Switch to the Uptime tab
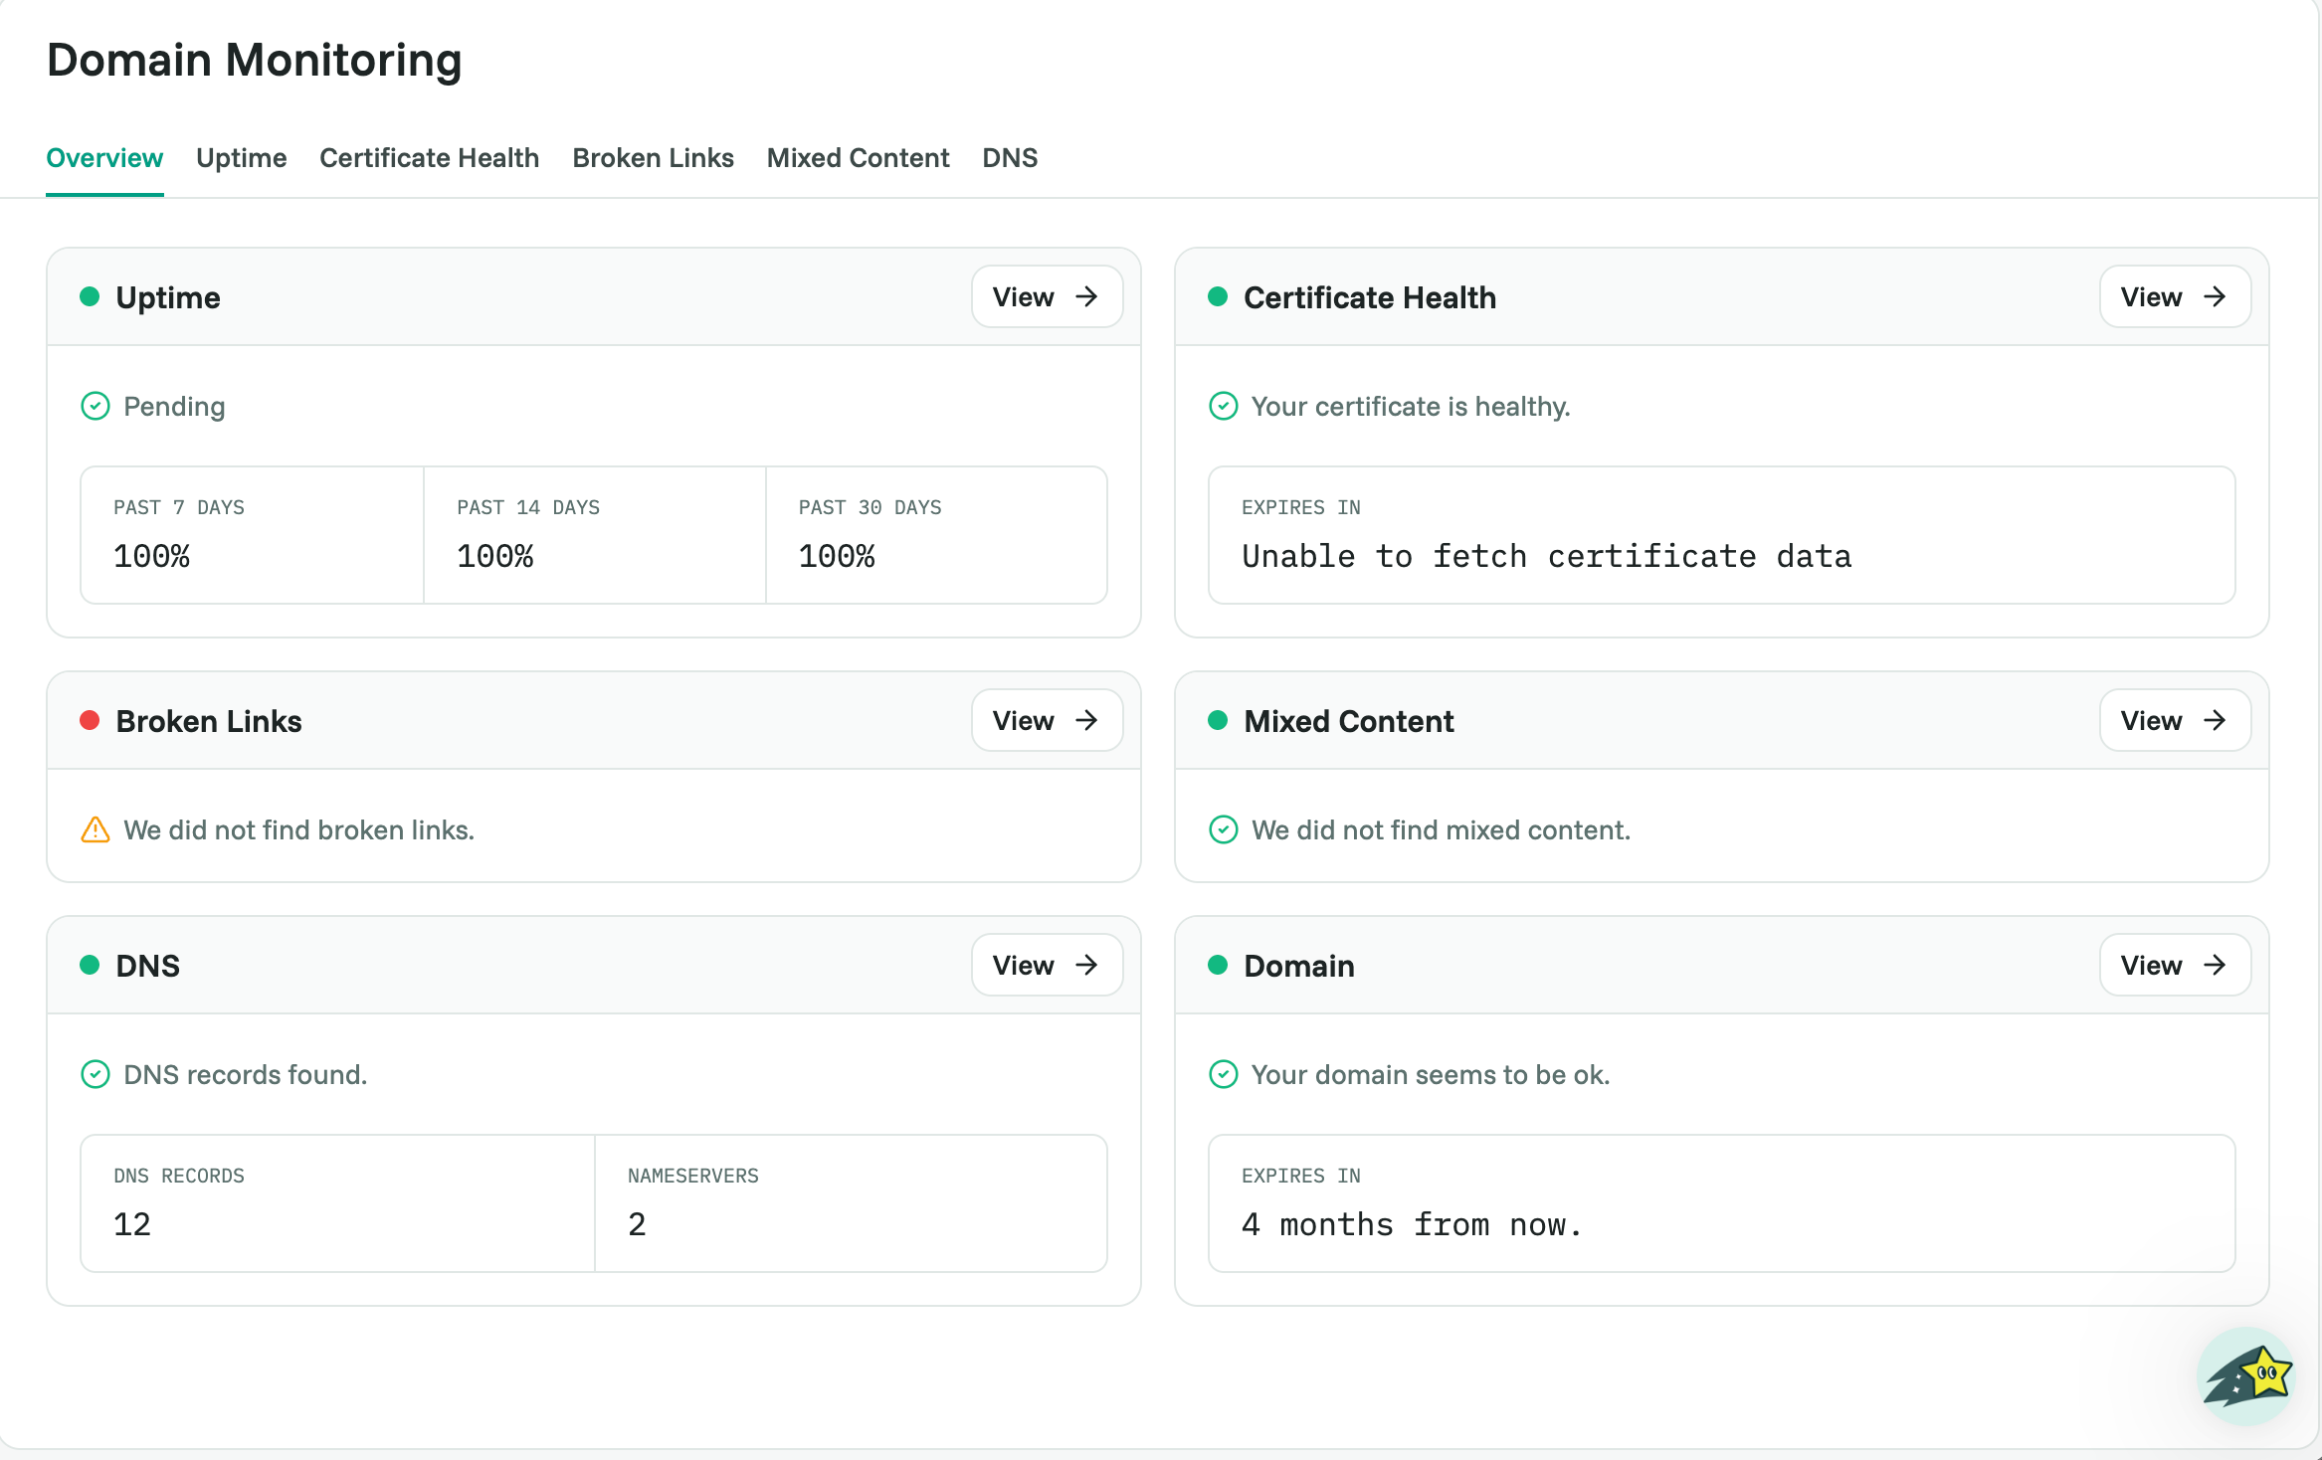2322x1460 pixels. pyautogui.click(x=241, y=158)
